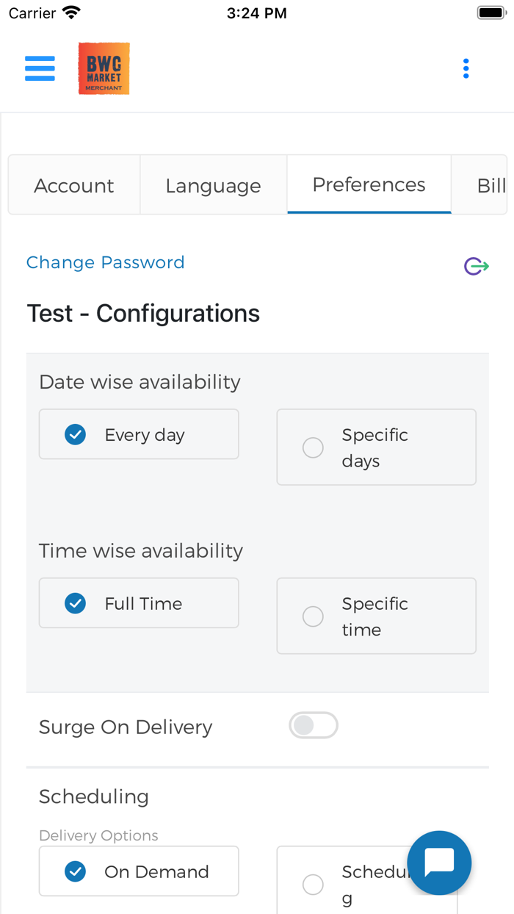Open the partially visible Bill tab

(x=490, y=185)
